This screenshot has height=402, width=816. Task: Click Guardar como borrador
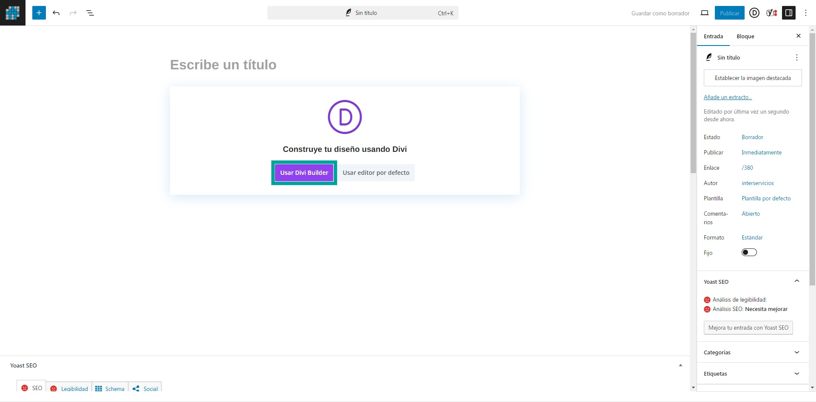(x=660, y=13)
